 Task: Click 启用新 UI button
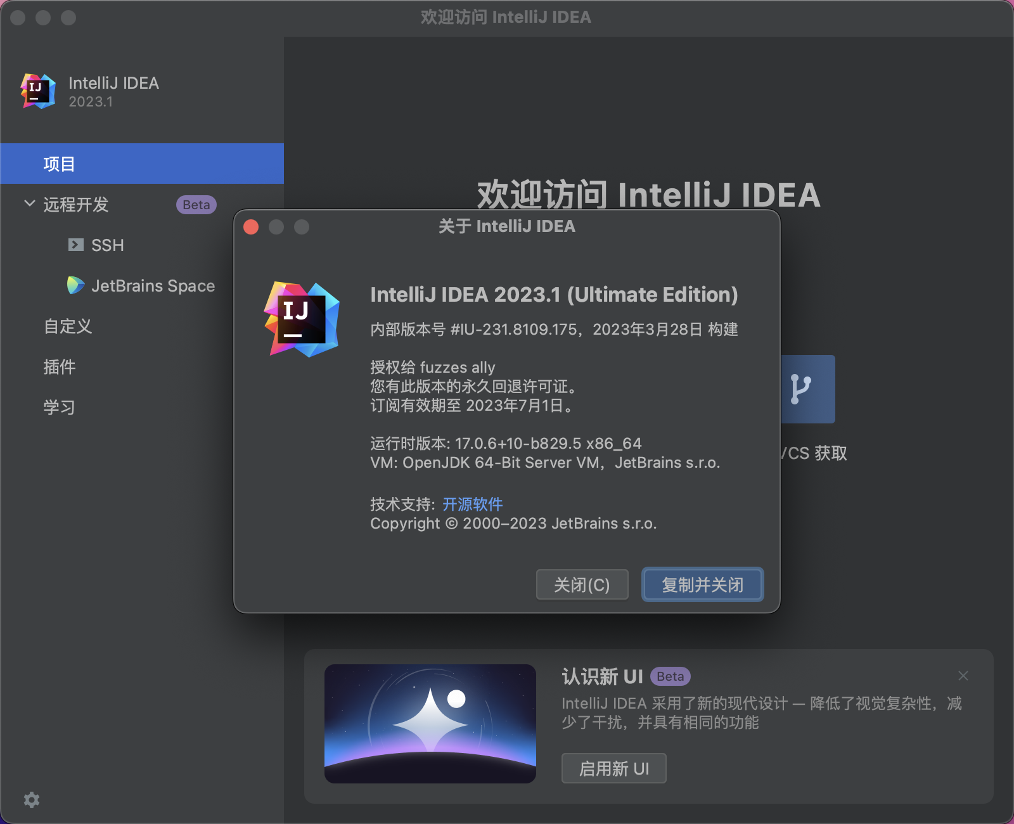tap(613, 768)
